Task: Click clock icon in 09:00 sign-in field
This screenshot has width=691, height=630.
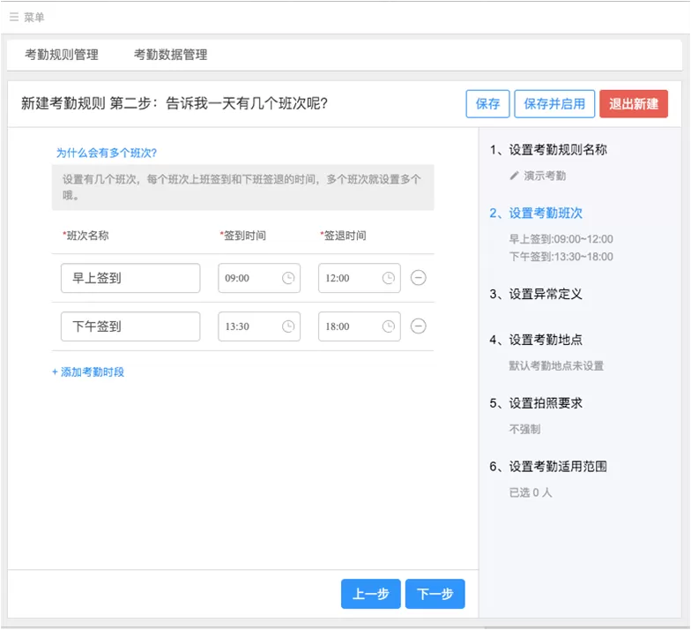Action: tap(287, 278)
